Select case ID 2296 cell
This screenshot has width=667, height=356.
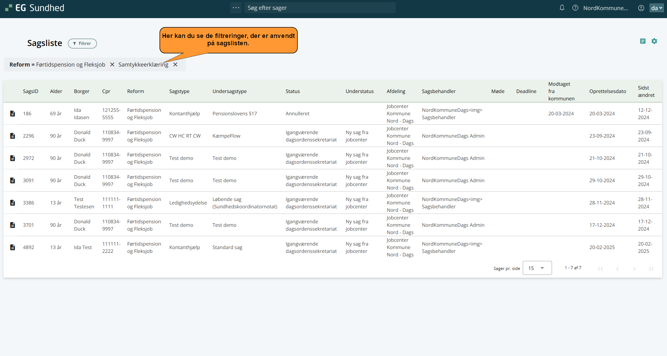coord(29,136)
